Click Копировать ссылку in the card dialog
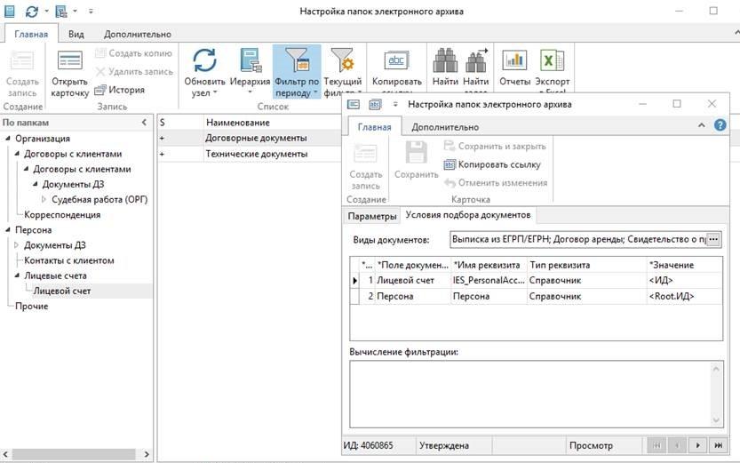 492,164
